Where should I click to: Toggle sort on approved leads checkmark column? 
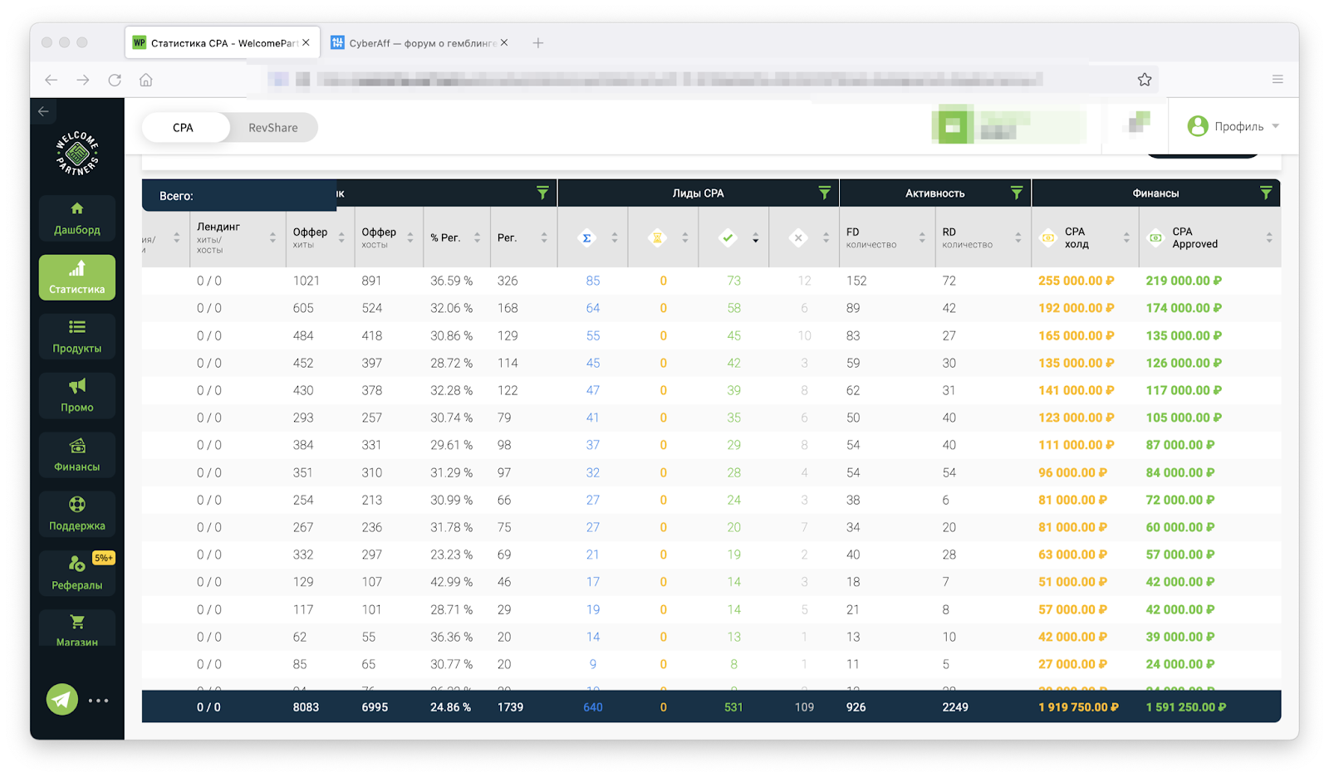click(x=755, y=238)
